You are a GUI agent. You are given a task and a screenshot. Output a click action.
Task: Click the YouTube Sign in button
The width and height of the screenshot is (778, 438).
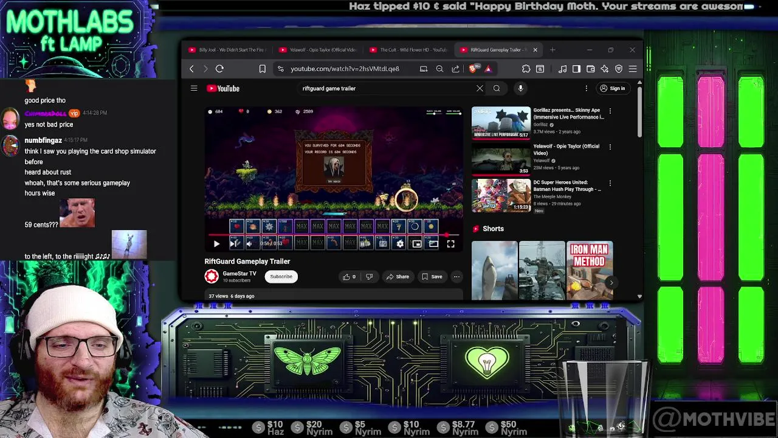pyautogui.click(x=612, y=88)
